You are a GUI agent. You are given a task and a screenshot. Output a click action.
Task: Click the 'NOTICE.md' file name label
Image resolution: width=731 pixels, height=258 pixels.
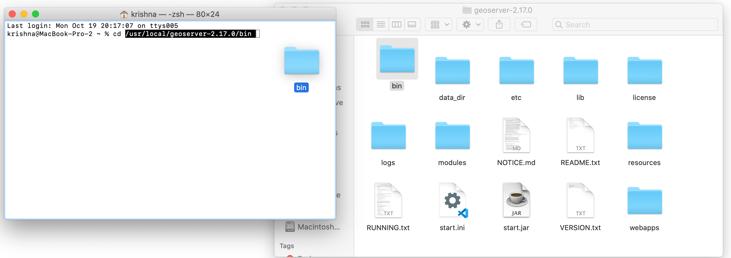coord(516,163)
